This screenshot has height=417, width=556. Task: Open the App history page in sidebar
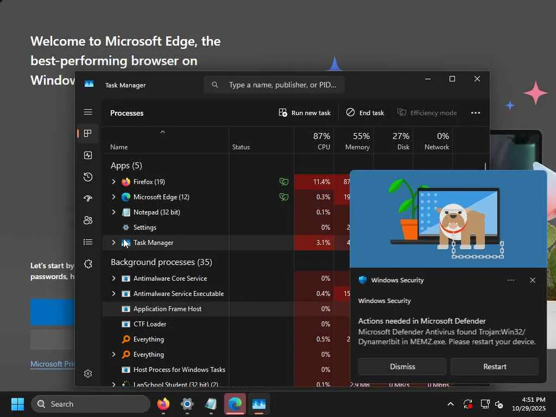[88, 177]
